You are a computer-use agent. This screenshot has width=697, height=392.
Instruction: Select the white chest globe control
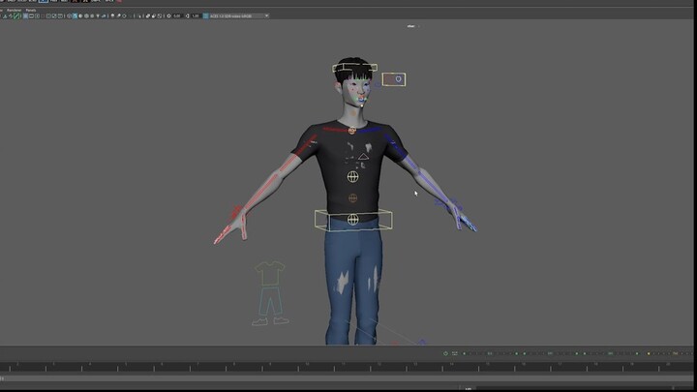point(352,177)
